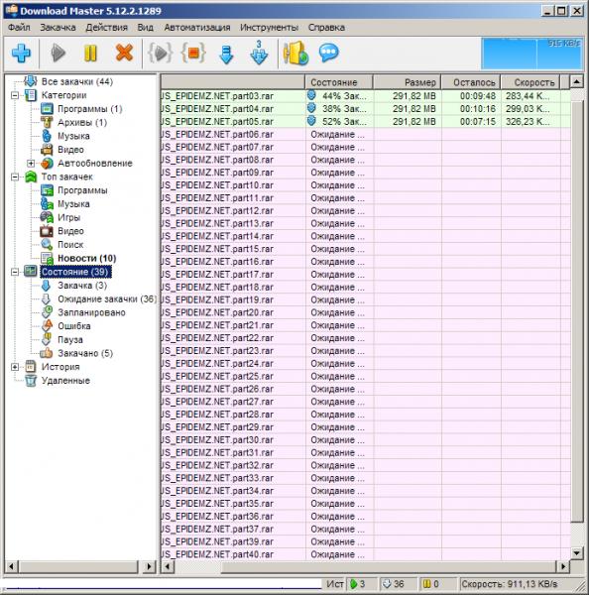Sort by the Размер column header
589x595 pixels.
click(407, 82)
